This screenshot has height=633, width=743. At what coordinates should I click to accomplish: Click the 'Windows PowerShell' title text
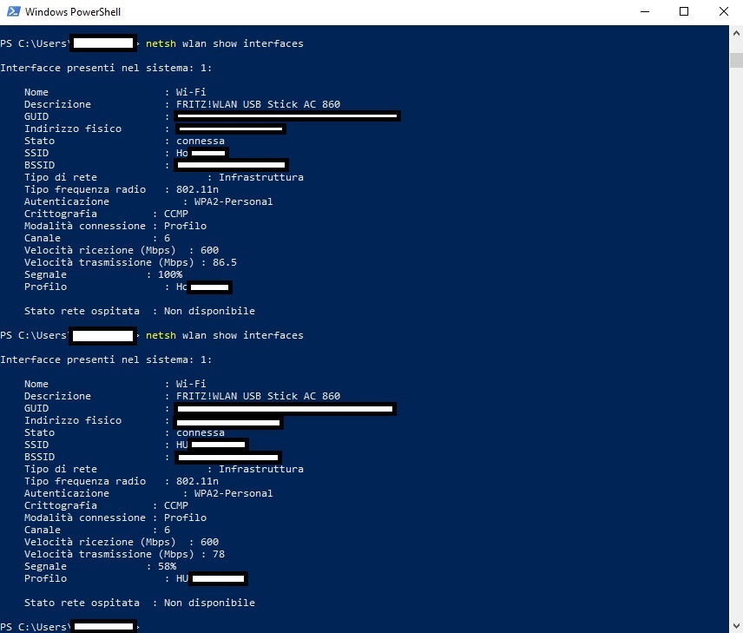point(73,12)
